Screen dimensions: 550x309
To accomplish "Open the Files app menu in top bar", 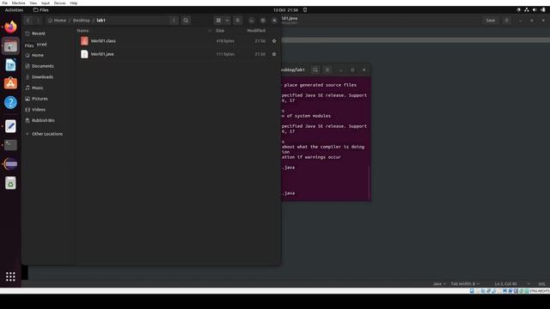I will 40,10.
